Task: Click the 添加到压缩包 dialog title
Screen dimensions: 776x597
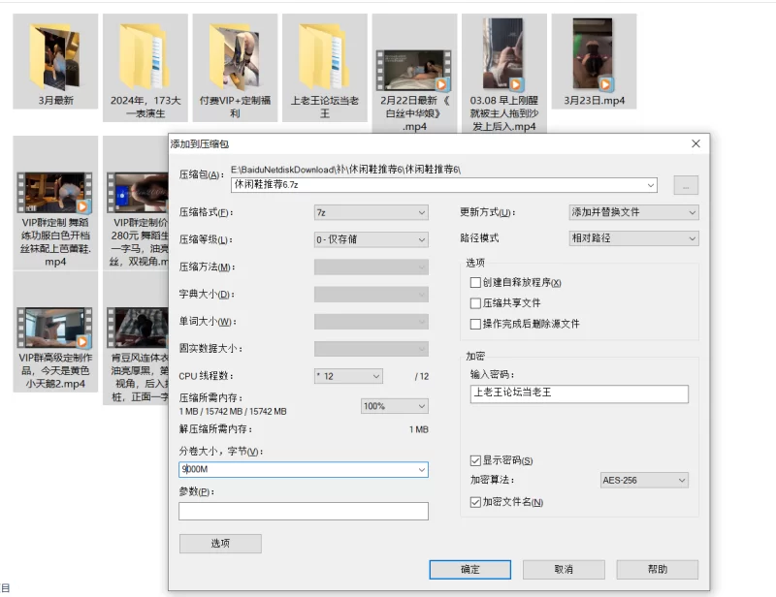Action: pyautogui.click(x=200, y=144)
